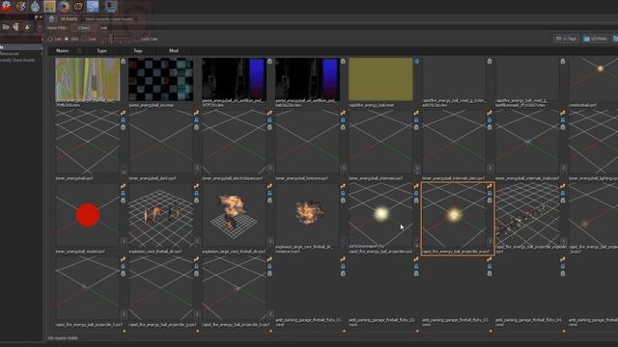Click orange link icon on red circle thumbnail
Viewport: 618px width, 347px height.
tap(123, 186)
